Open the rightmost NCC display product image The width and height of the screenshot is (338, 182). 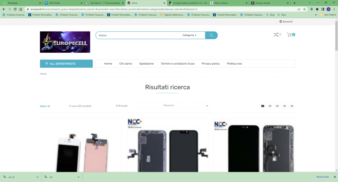(x=254, y=145)
